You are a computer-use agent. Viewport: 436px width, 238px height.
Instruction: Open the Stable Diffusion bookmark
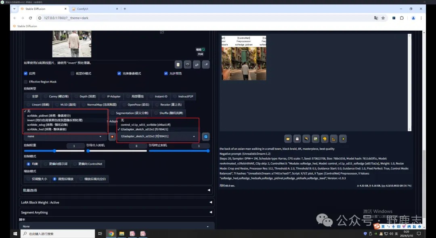tap(25, 26)
